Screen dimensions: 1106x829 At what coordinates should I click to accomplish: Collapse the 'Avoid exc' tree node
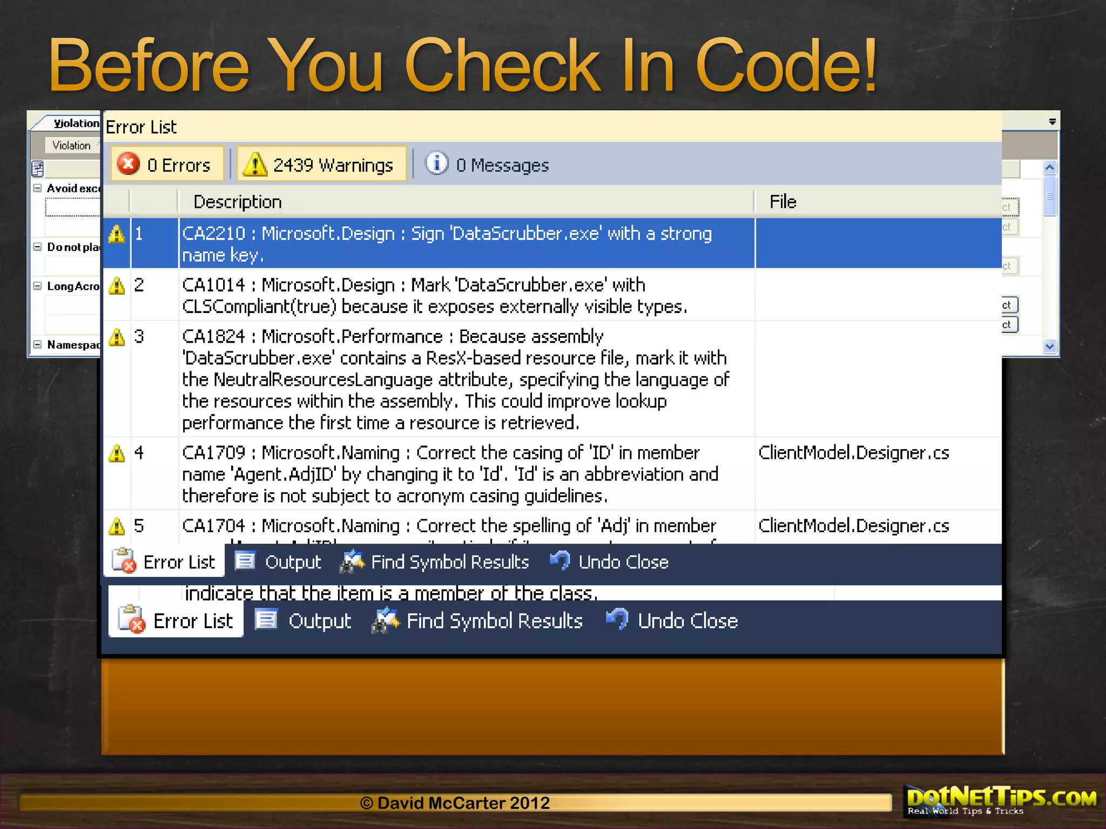click(x=37, y=188)
